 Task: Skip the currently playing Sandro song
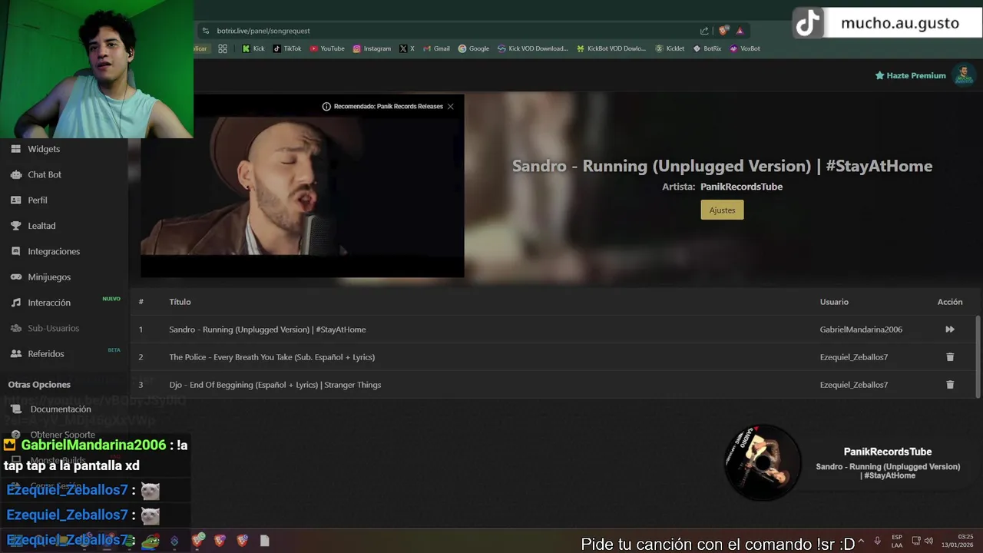950,329
